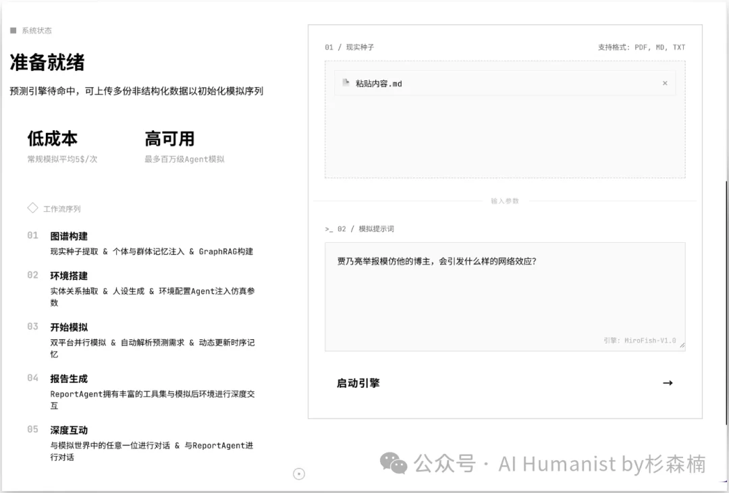Screen dimensions: 729x493
Task: Remove the uploaded 粘贴内容.md file
Action: [x=665, y=83]
